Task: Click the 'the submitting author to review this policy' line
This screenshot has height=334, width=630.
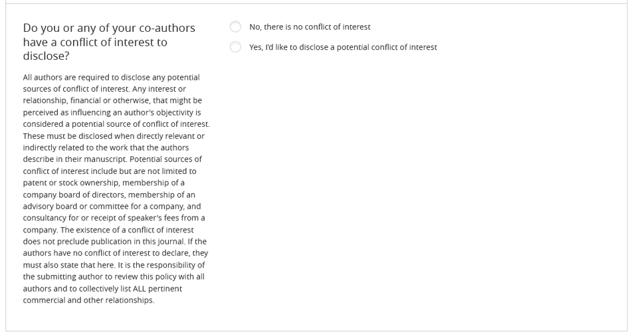Action: point(114,277)
